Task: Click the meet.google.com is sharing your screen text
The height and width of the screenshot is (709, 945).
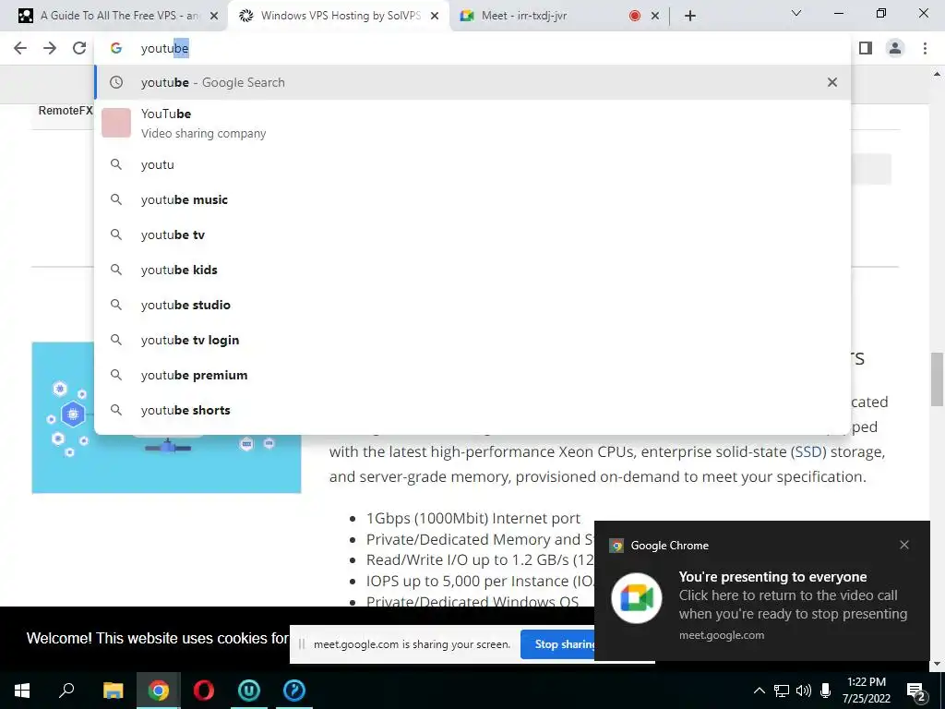Action: 413,644
